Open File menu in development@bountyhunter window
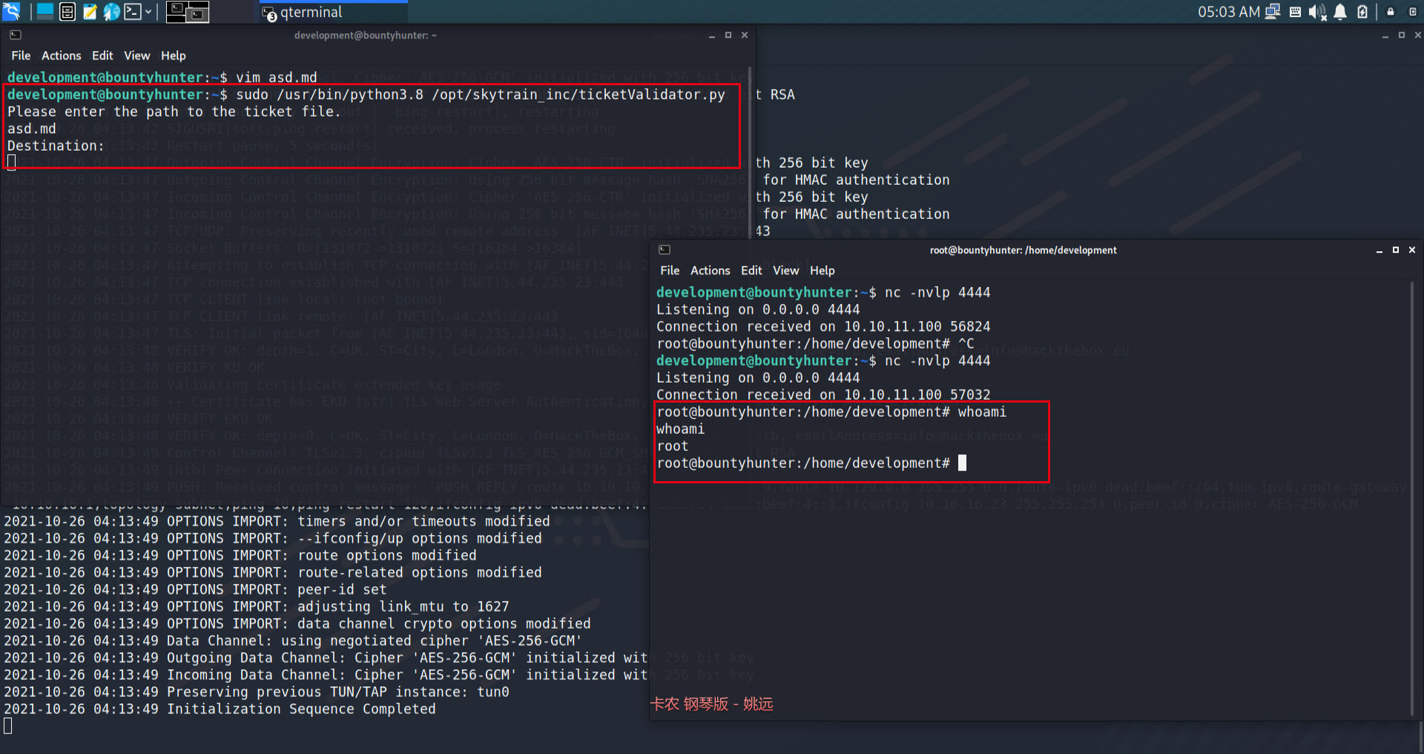The image size is (1424, 754). [x=21, y=56]
